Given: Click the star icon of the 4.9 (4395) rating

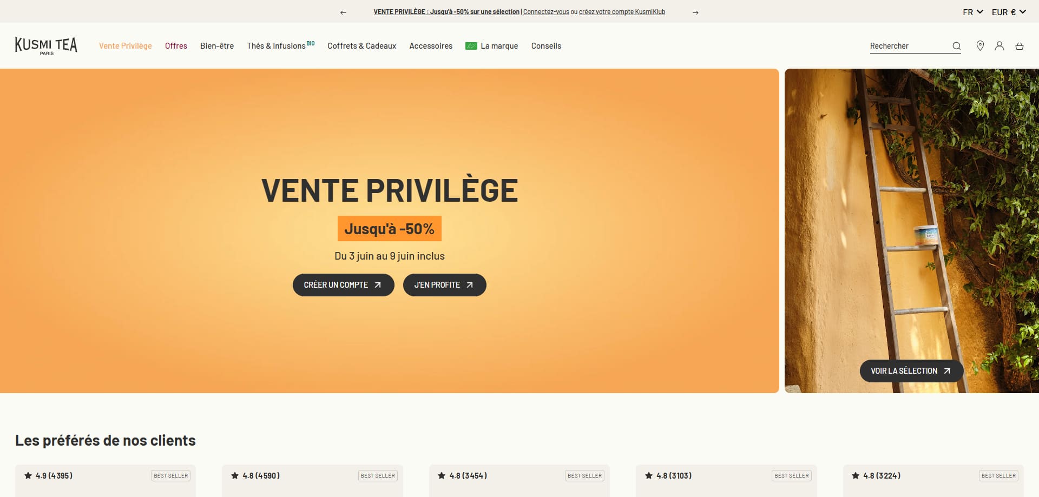Looking at the screenshot, I should pyautogui.click(x=28, y=476).
